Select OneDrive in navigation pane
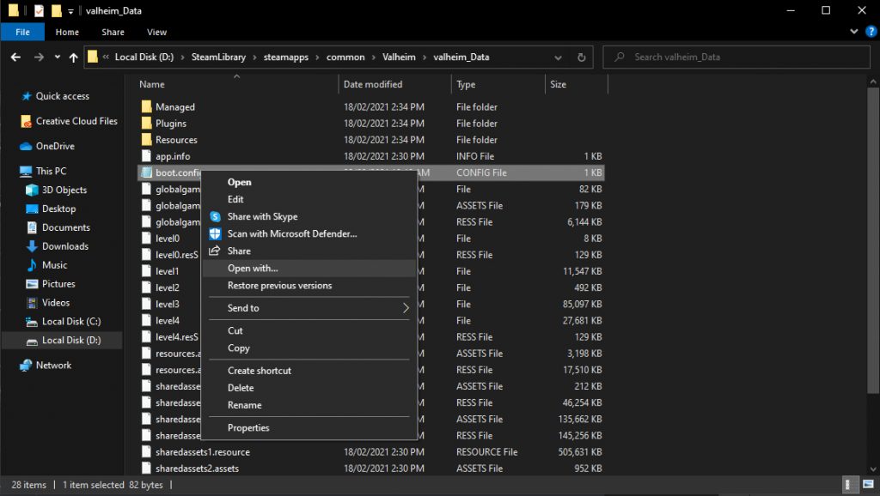The height and width of the screenshot is (496, 880). click(x=54, y=146)
